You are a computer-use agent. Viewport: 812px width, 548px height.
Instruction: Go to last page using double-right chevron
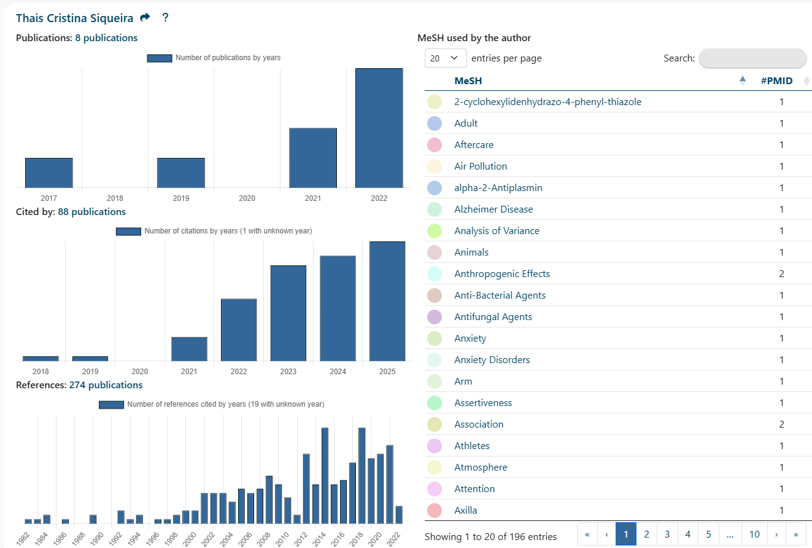(x=796, y=534)
